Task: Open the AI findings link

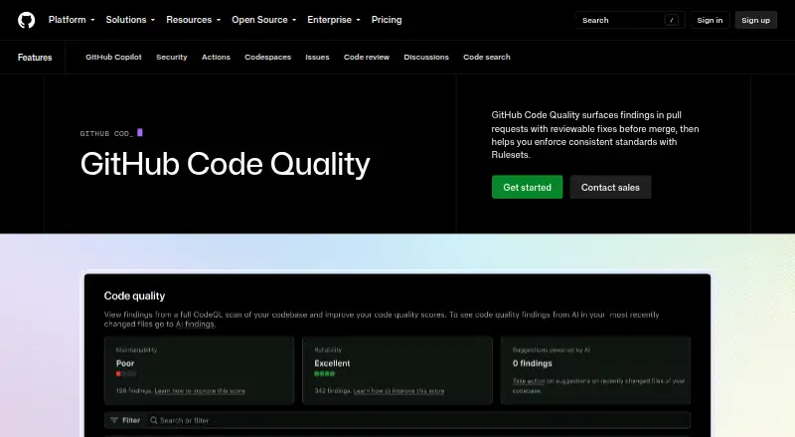Action: coord(195,325)
